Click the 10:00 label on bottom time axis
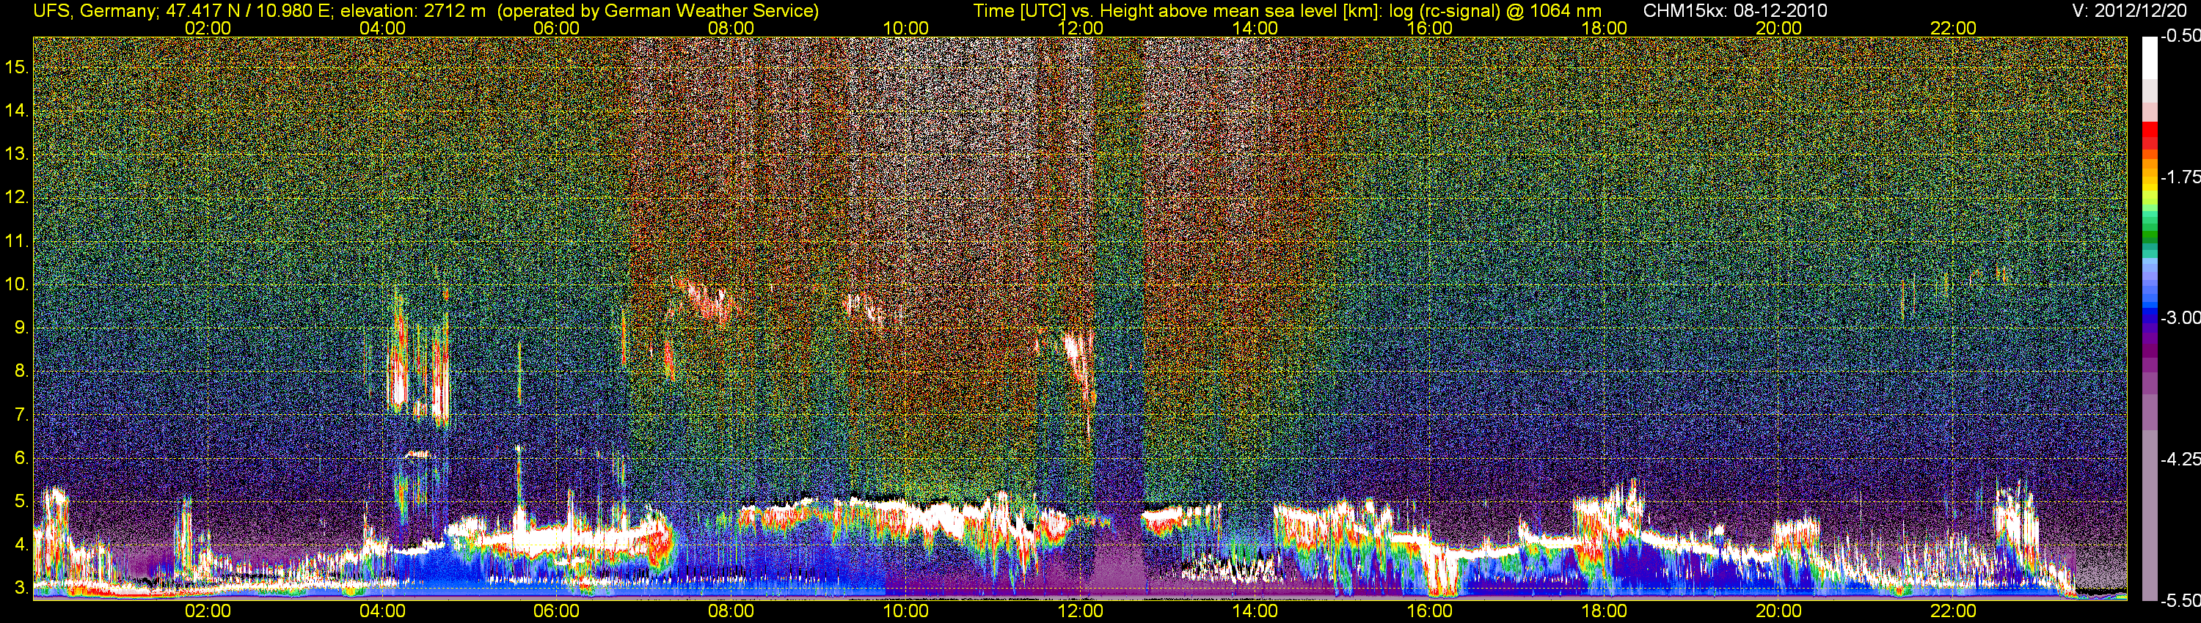 click(905, 611)
